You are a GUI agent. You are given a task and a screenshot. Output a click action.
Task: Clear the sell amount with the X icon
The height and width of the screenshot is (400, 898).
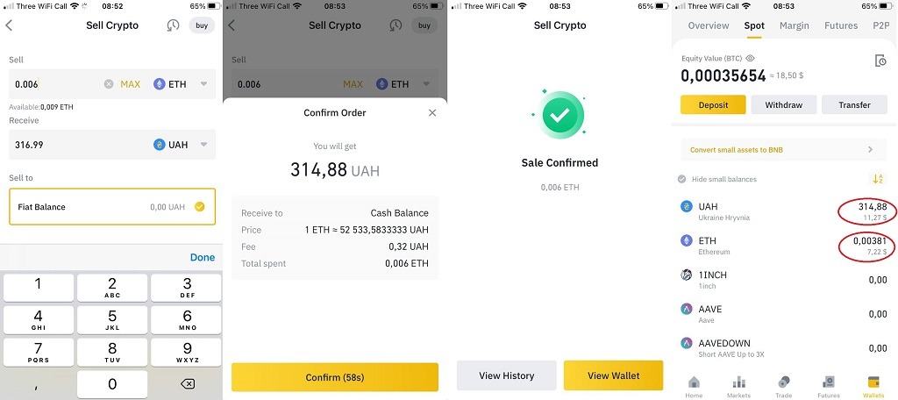coord(109,84)
